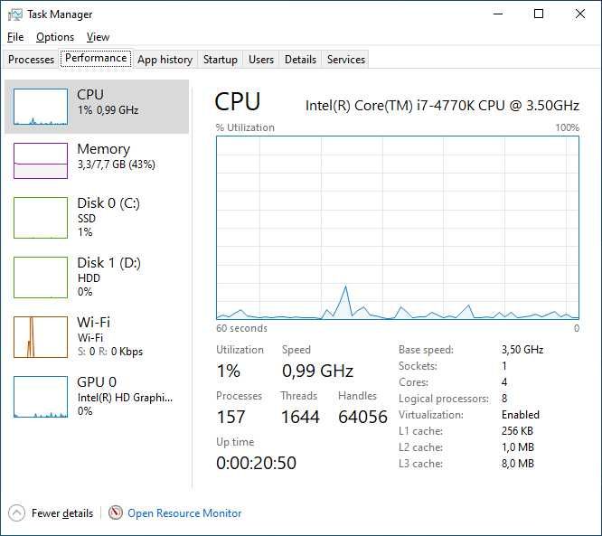Click the CPU utilization graph area
The image size is (602, 536).
[x=398, y=227]
